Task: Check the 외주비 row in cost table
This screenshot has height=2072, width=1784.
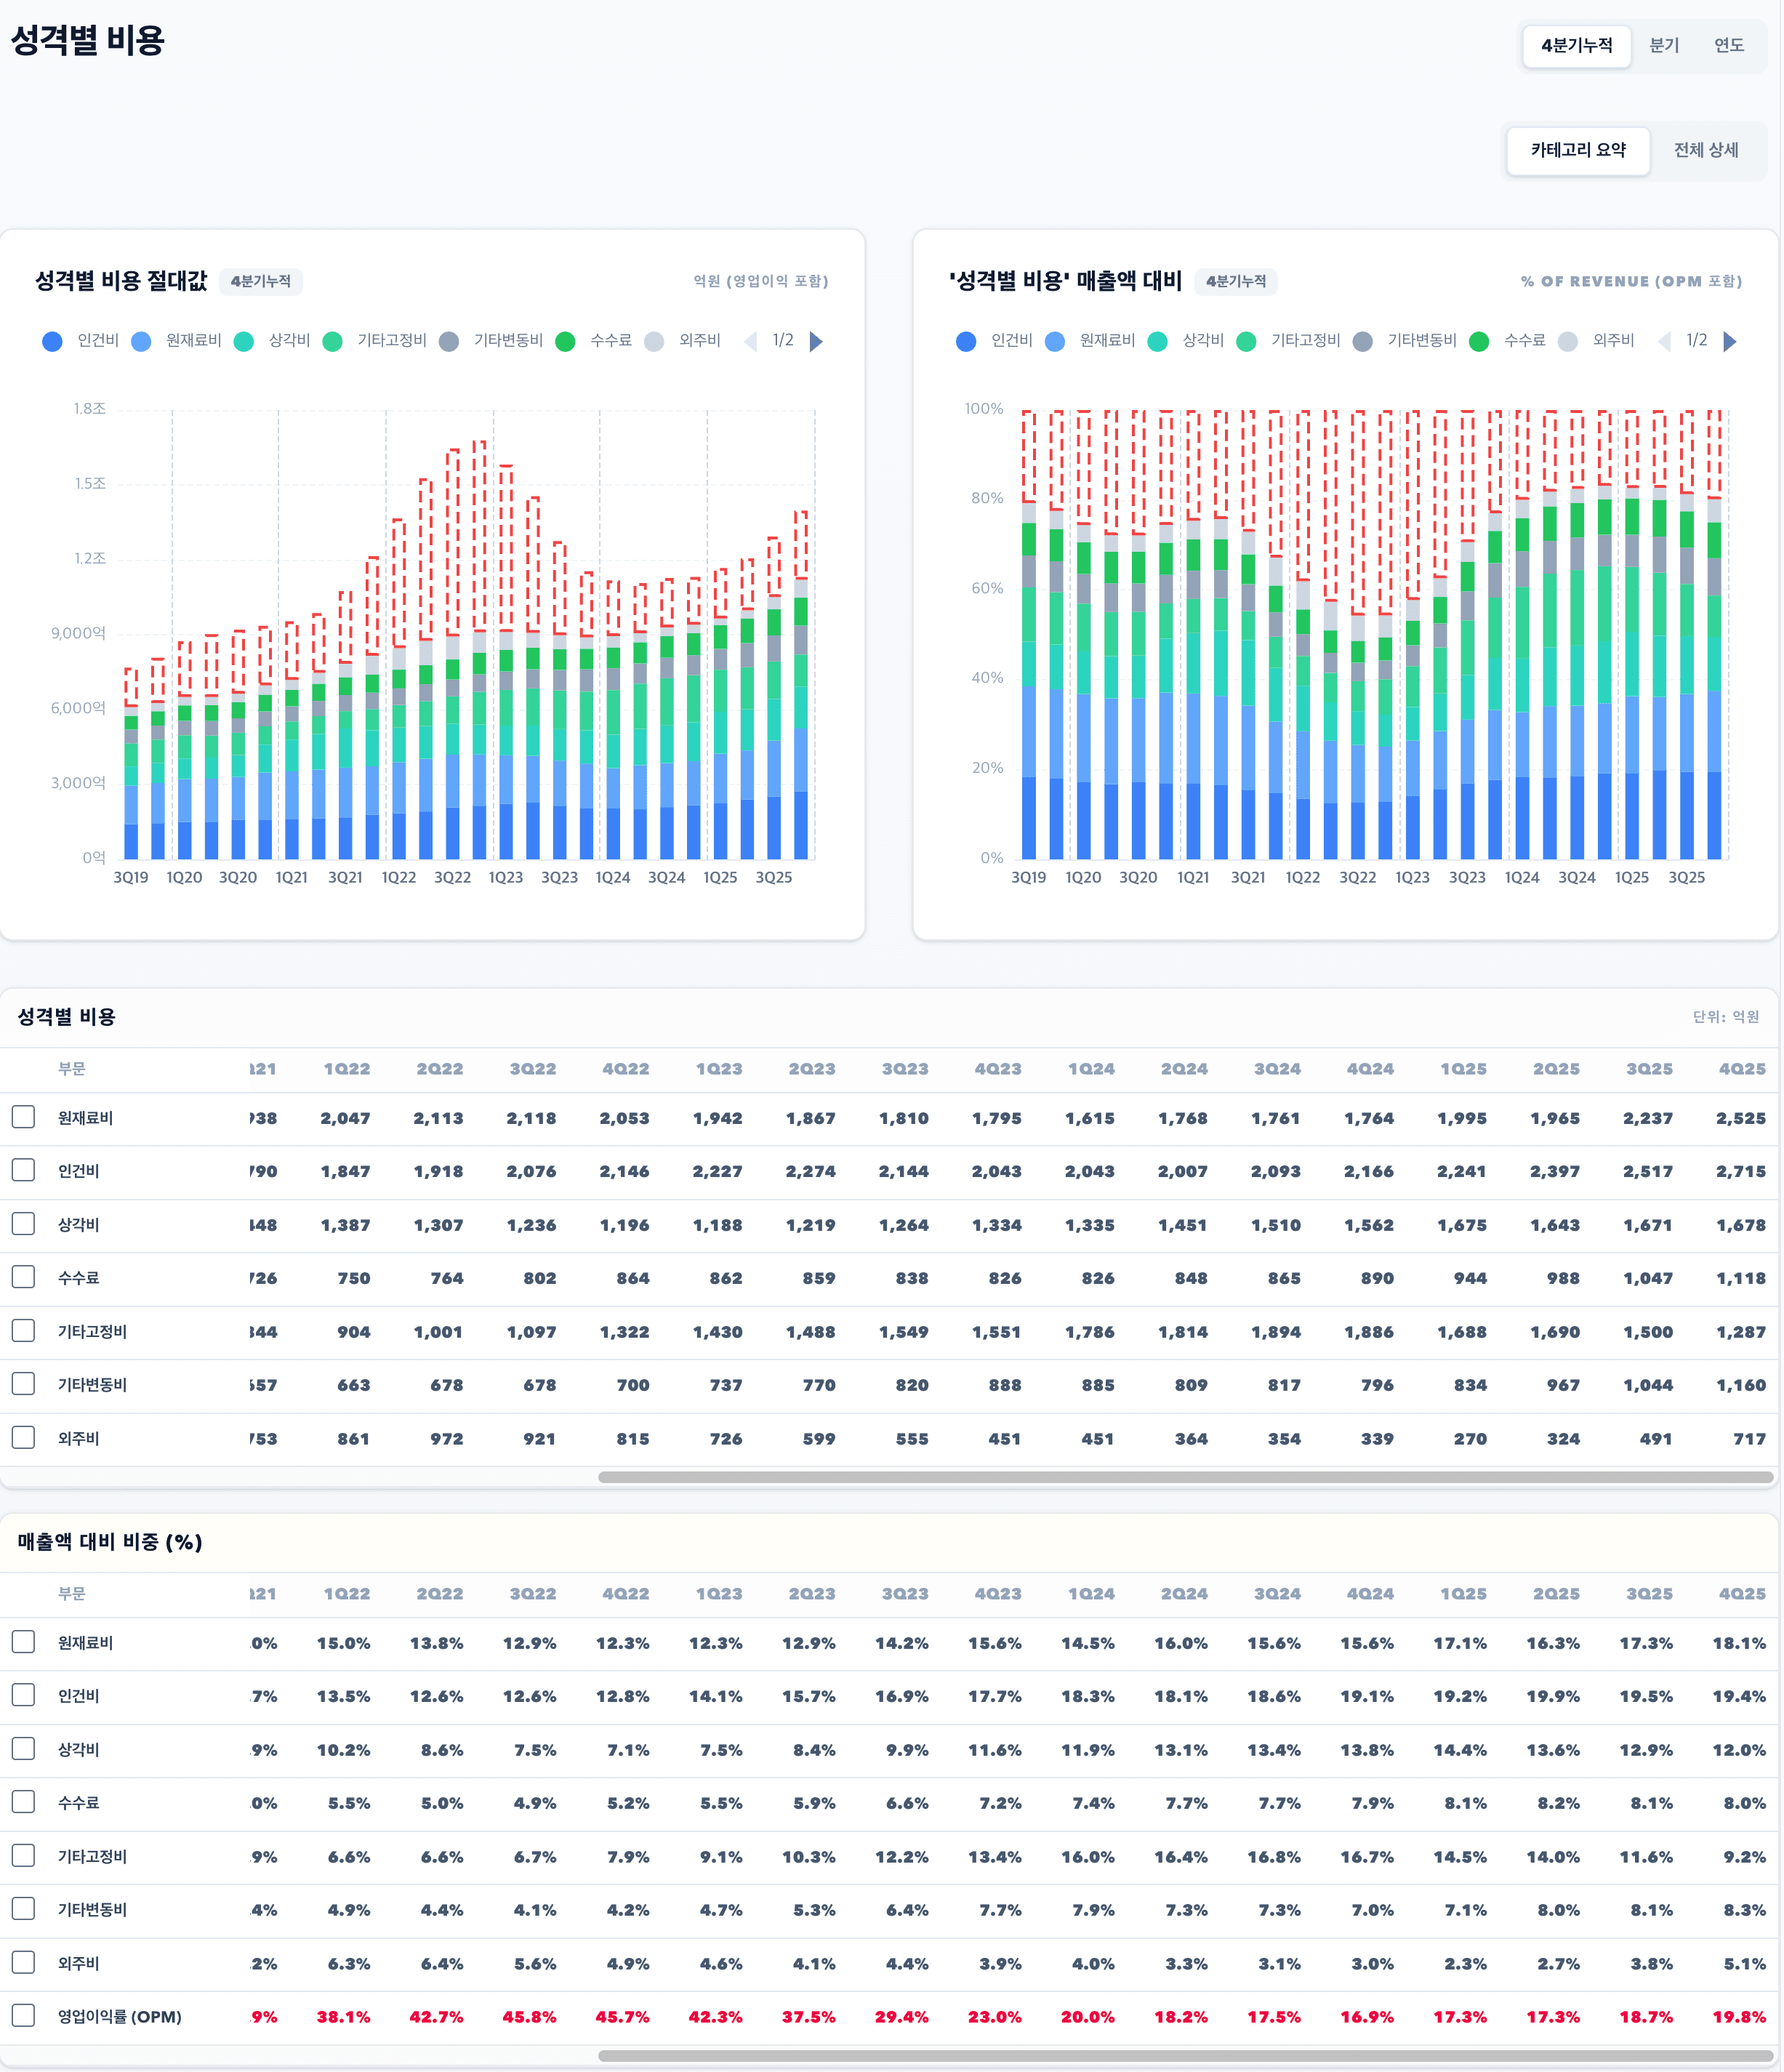Action: [x=23, y=1438]
